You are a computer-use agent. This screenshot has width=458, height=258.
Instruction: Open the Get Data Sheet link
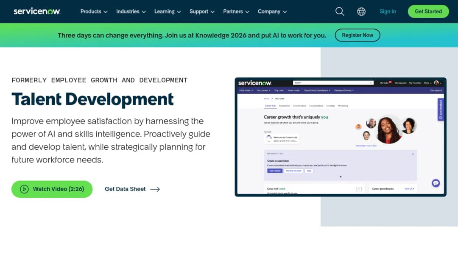pyautogui.click(x=132, y=189)
